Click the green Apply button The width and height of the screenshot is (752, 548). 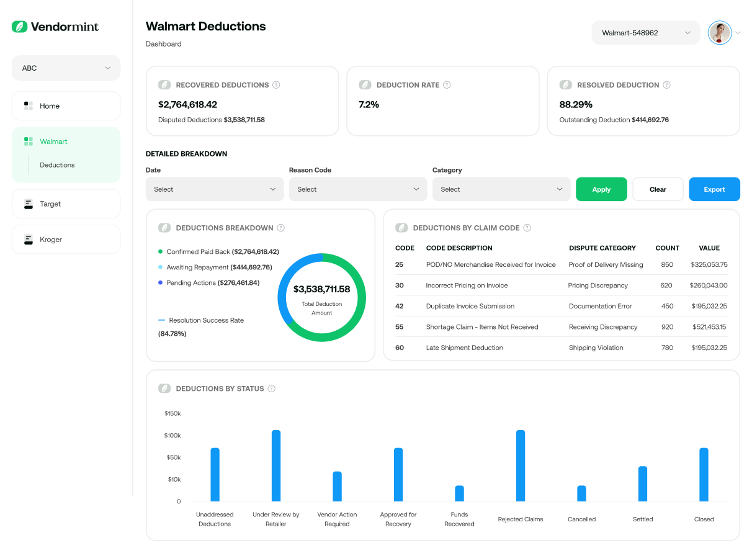[x=601, y=189]
